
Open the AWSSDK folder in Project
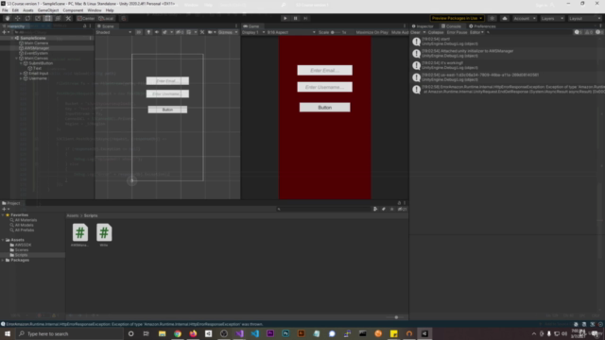(23, 245)
